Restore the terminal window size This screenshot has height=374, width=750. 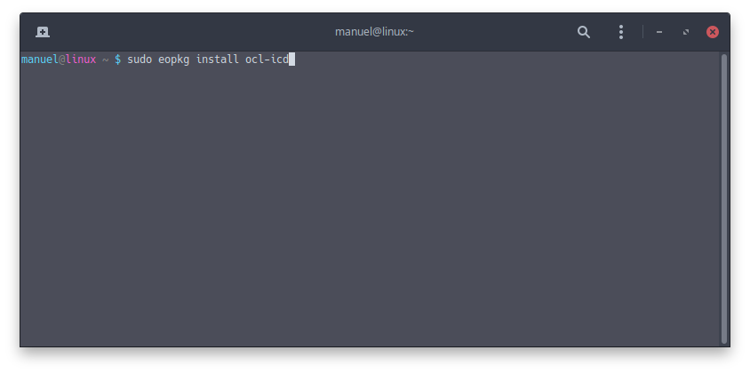(x=686, y=32)
